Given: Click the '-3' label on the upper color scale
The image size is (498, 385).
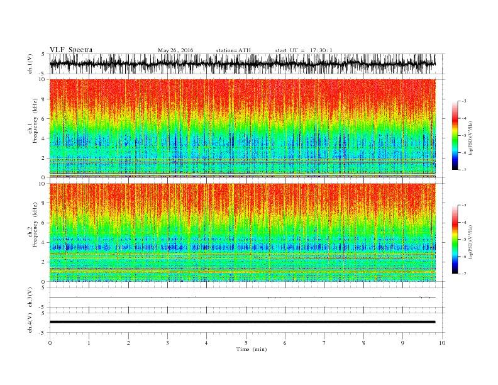Looking at the screenshot, I should (x=463, y=101).
